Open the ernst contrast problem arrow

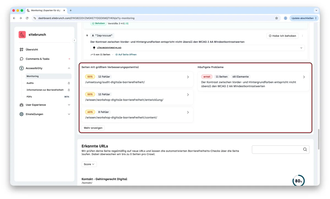click(x=304, y=77)
